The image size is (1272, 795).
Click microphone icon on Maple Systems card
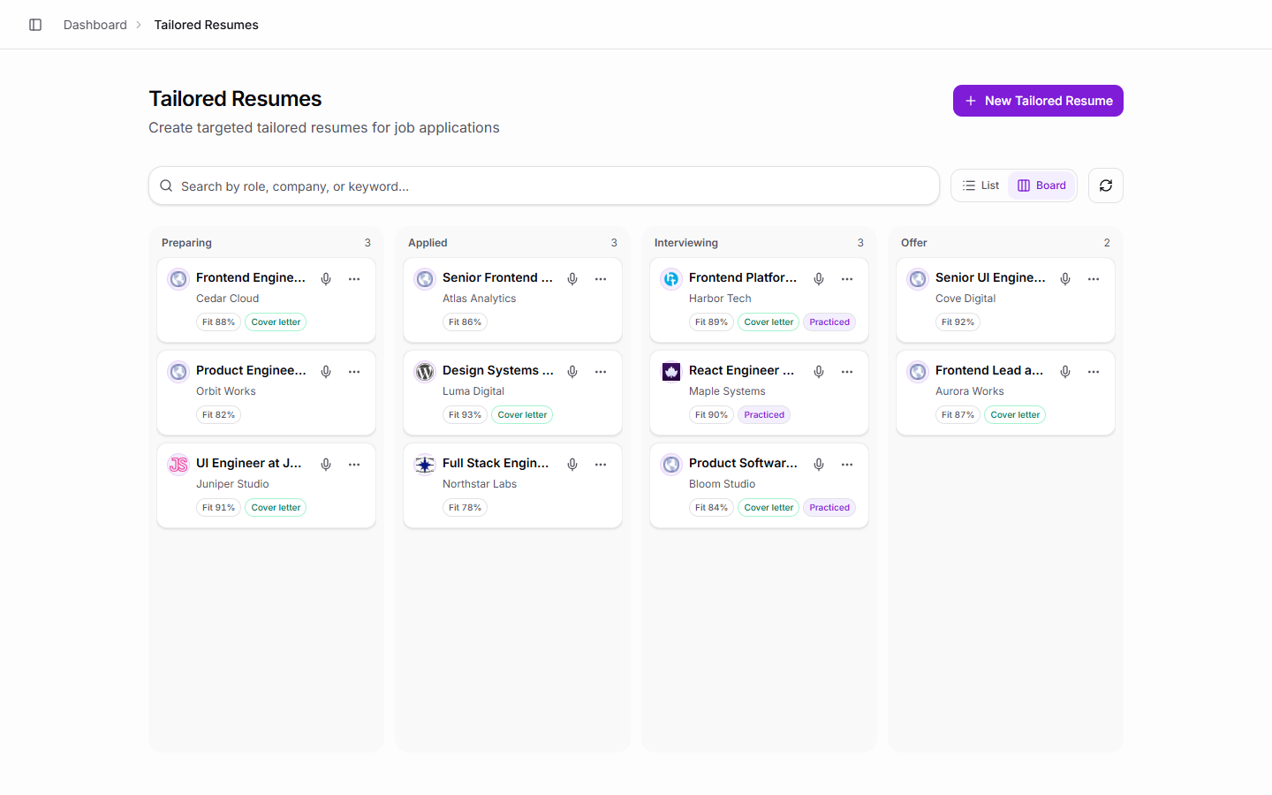pos(819,372)
